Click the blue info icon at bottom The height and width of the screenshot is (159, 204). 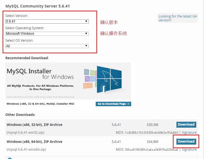tap(9, 158)
